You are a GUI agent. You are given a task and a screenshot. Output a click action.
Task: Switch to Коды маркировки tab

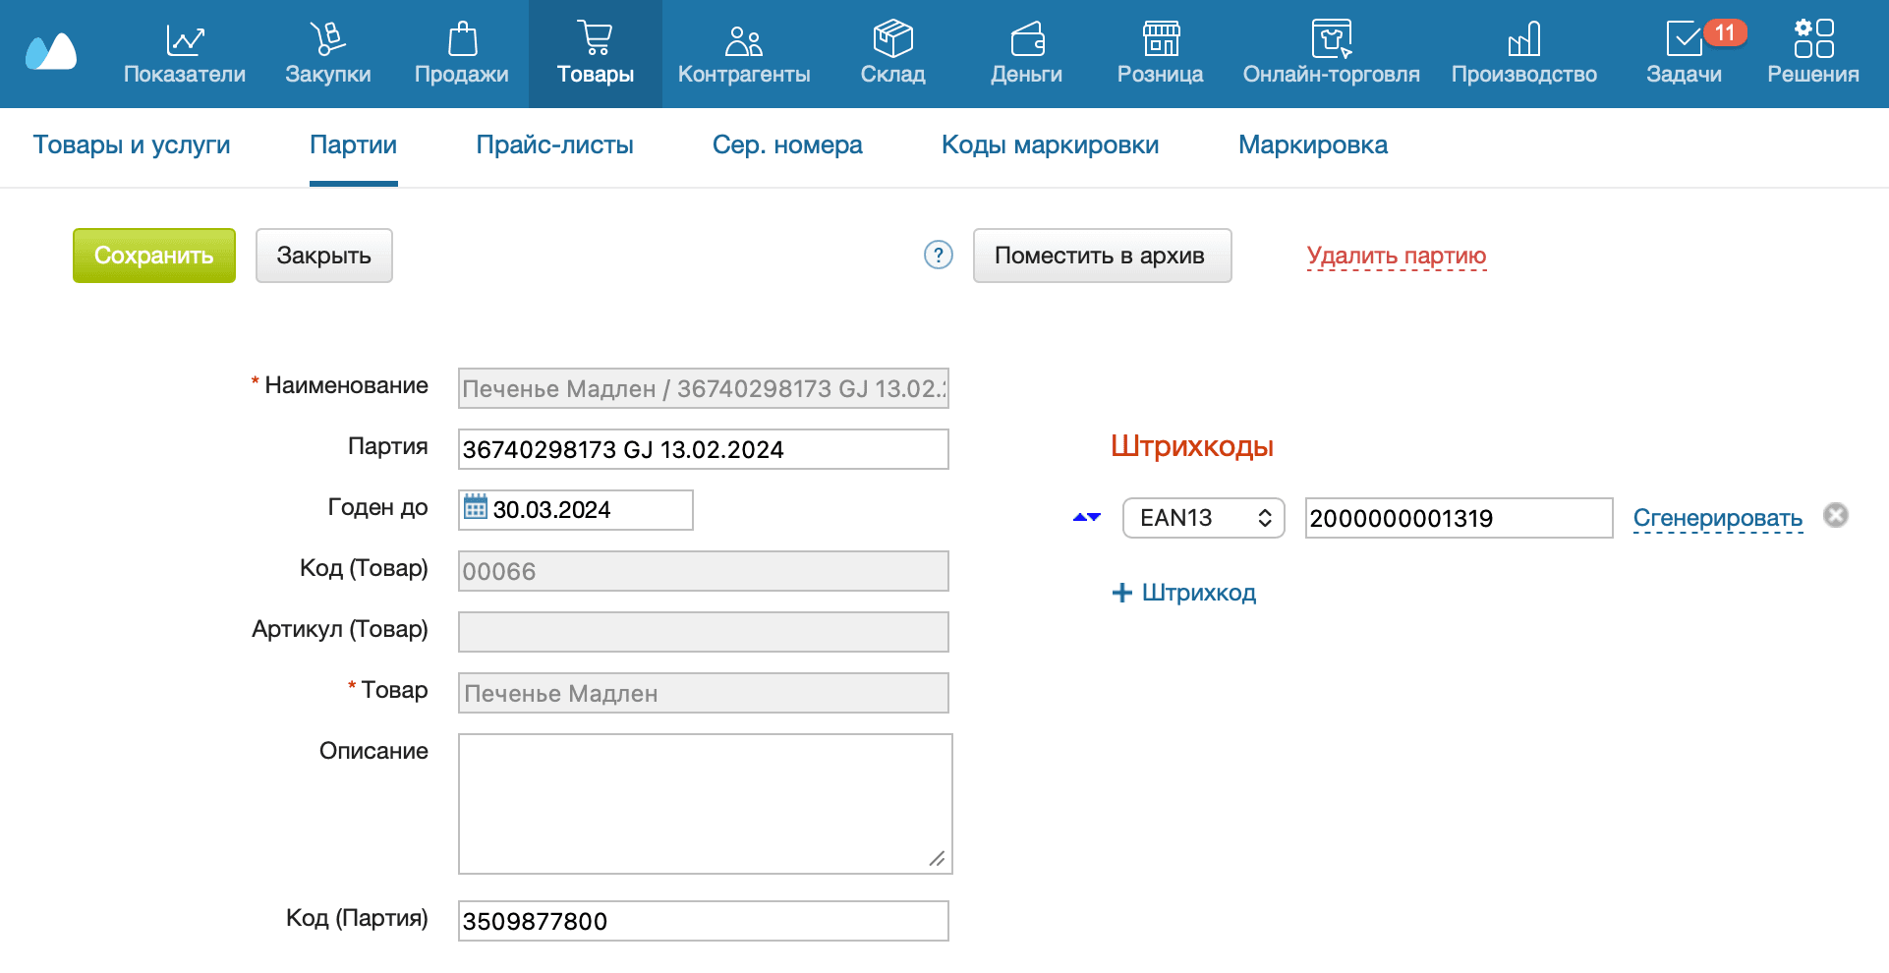[x=1050, y=145]
